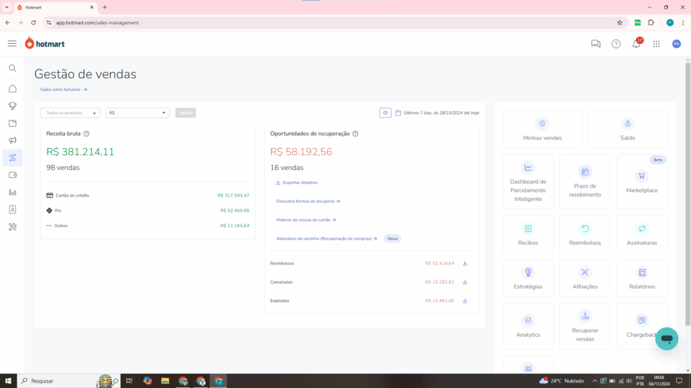Click the page vertical scrollbar

pyautogui.click(x=688, y=193)
